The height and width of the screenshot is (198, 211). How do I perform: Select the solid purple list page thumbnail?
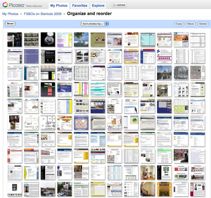point(31,56)
